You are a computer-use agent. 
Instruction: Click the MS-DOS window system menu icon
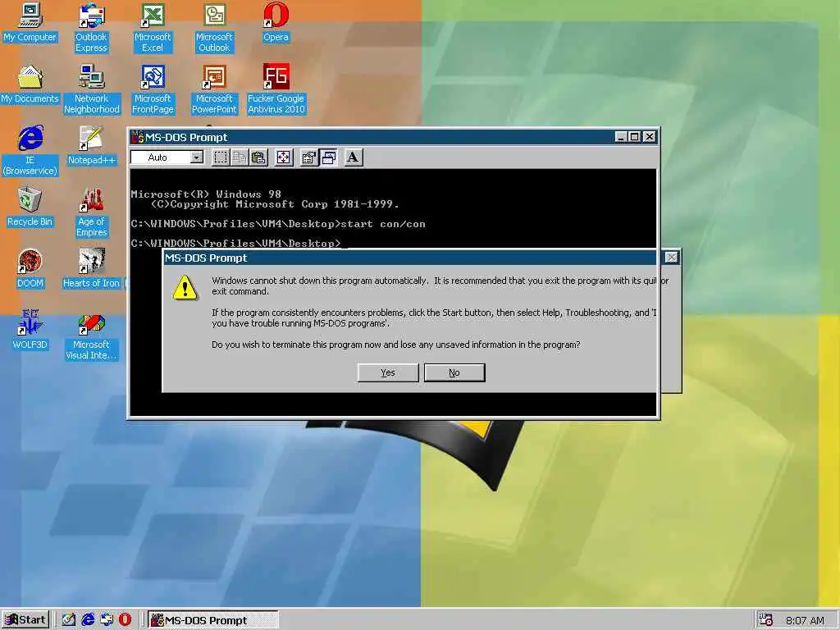point(138,137)
